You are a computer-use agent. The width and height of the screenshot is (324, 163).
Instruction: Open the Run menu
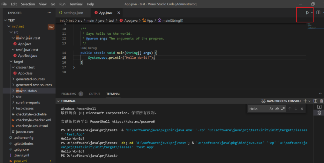click(62, 4)
